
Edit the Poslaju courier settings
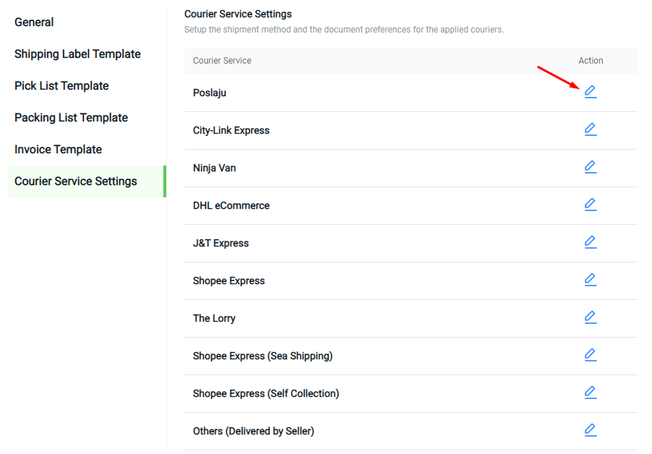591,92
